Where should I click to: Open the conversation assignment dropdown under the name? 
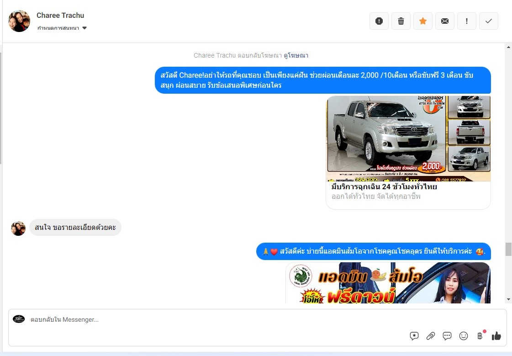pos(62,28)
